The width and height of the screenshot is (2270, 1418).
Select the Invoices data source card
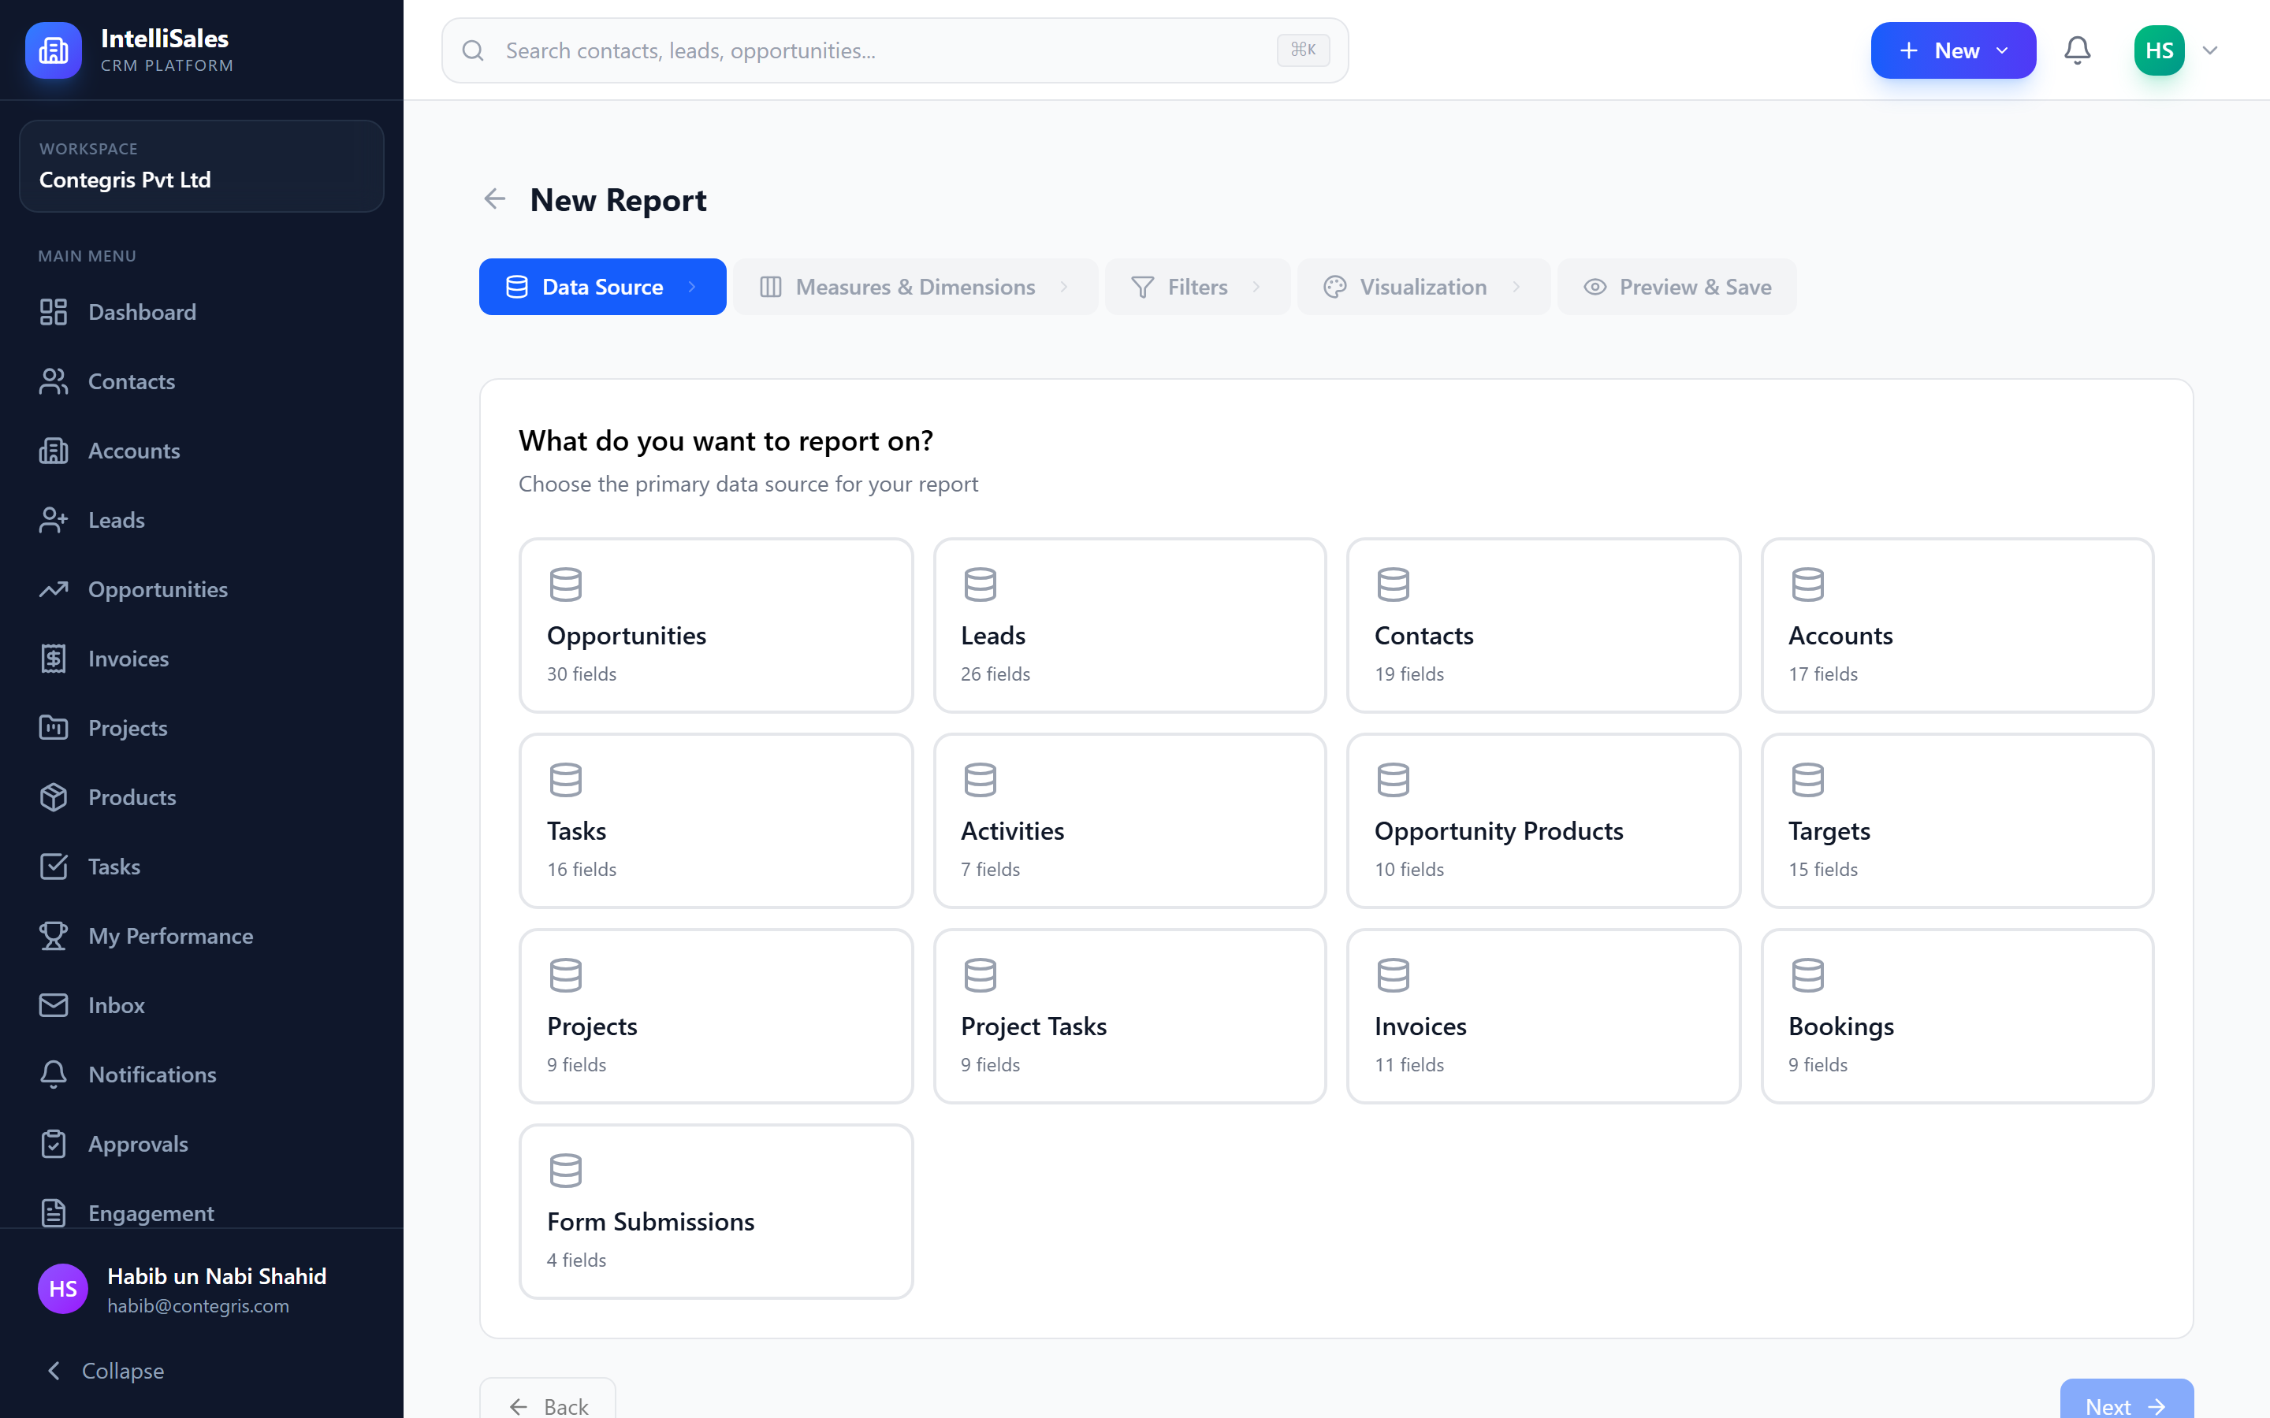pos(1543,1016)
